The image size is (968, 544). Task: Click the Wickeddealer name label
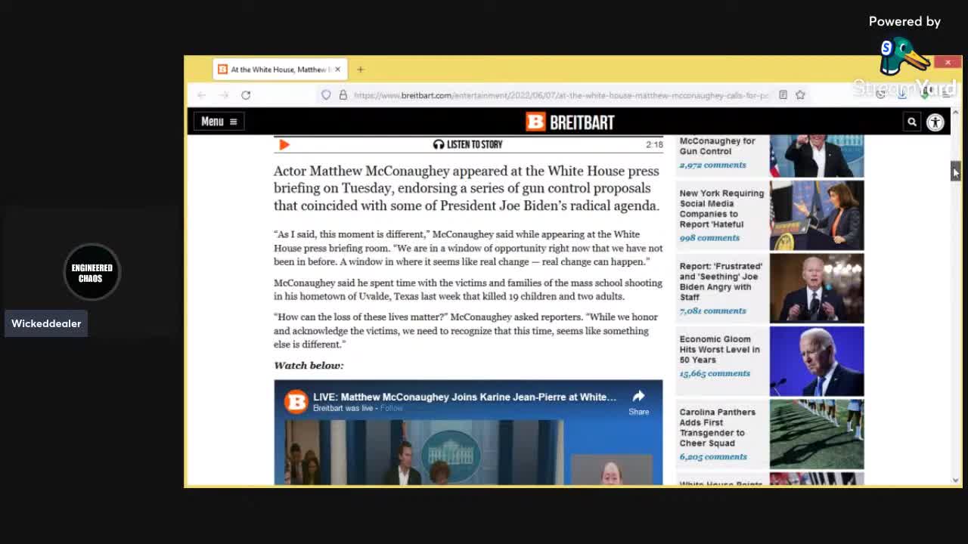coord(46,323)
